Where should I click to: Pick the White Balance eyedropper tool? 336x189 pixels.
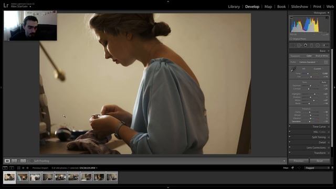(x=293, y=69)
